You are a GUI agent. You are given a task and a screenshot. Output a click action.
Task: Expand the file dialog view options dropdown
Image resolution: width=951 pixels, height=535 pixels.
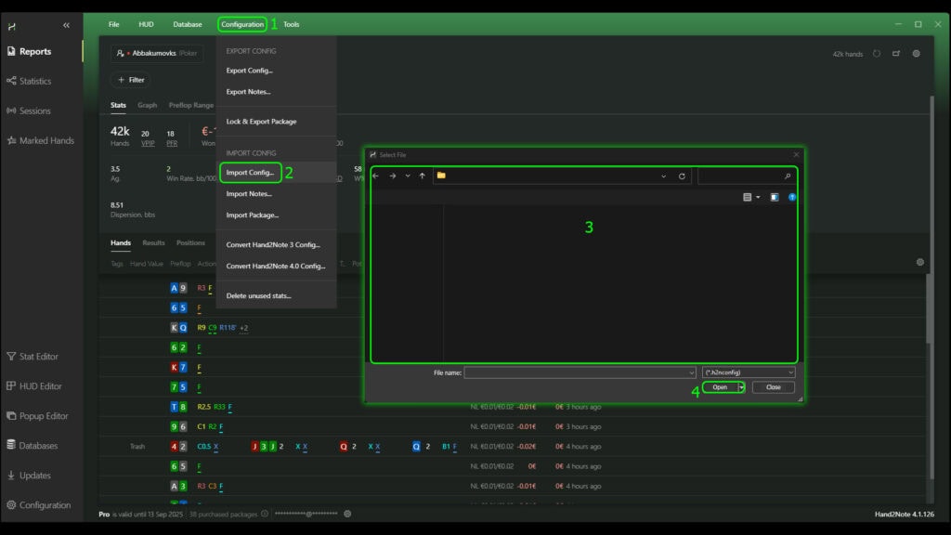pos(757,197)
